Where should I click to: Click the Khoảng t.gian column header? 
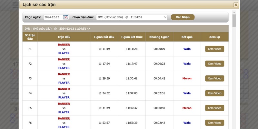coord(159,37)
